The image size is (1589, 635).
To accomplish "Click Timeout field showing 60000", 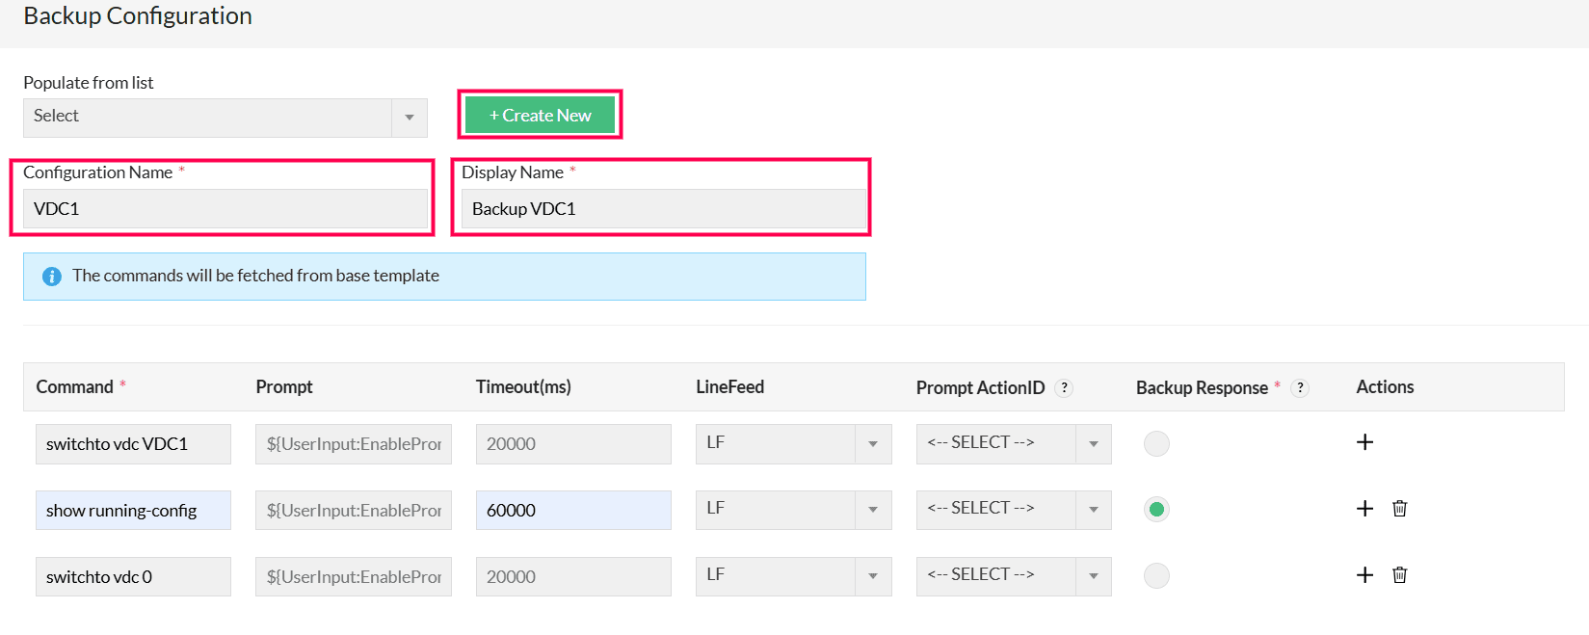I will click(572, 510).
